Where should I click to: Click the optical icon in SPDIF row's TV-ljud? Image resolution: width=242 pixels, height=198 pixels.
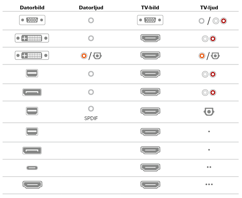pyautogui.click(x=209, y=112)
